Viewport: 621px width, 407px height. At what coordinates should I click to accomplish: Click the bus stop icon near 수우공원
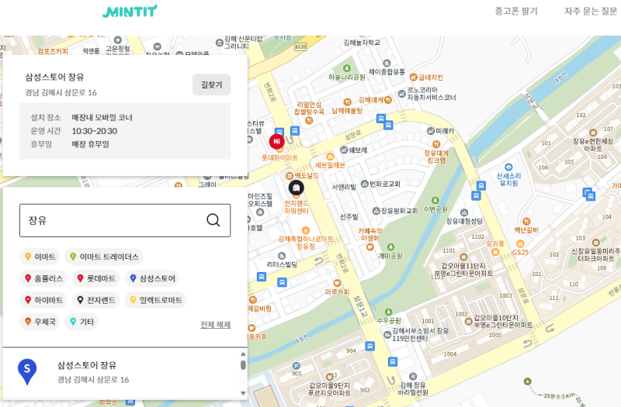(x=370, y=346)
